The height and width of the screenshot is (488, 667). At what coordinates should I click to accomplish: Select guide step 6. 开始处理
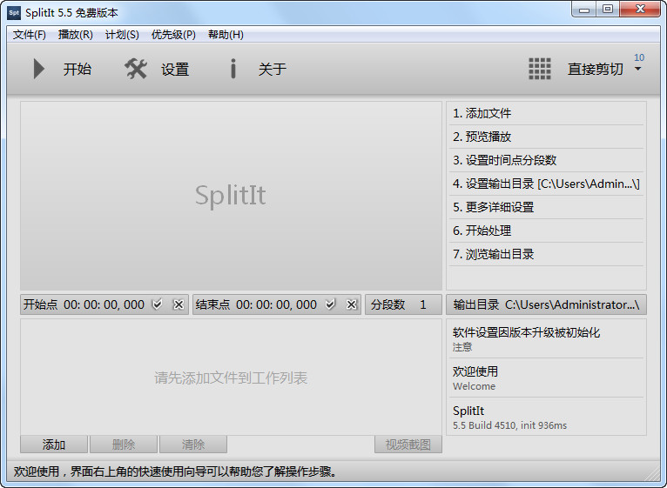[x=546, y=231]
